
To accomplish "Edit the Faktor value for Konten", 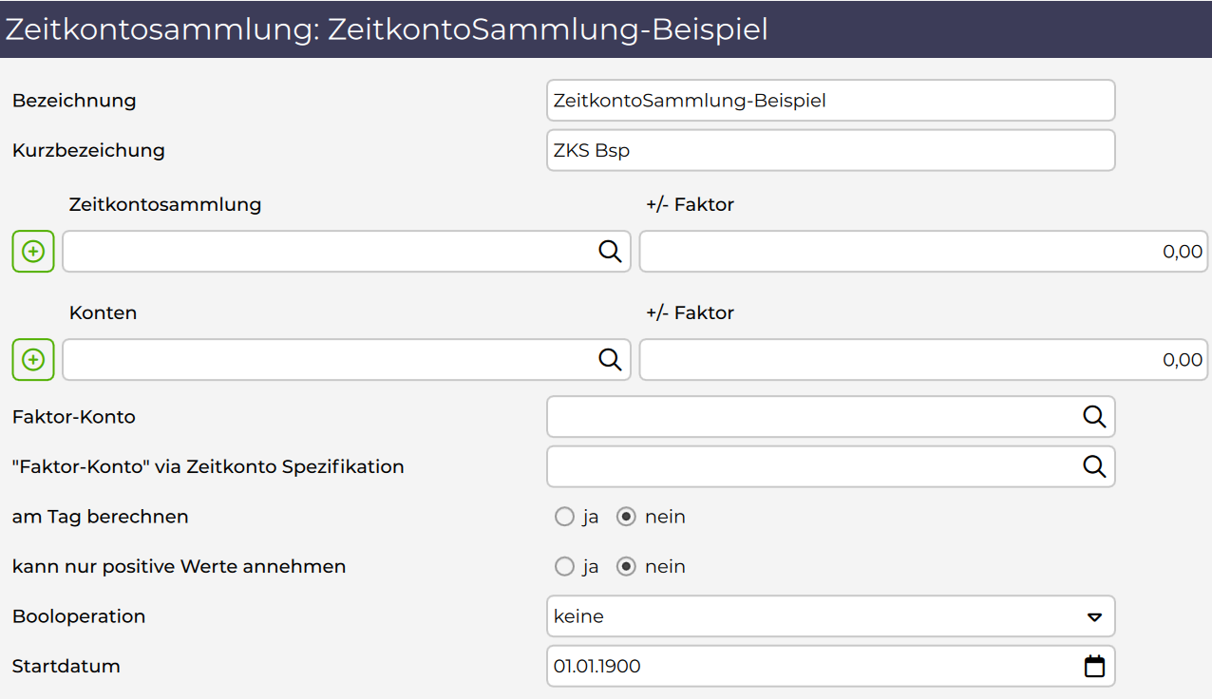I will pos(921,360).
